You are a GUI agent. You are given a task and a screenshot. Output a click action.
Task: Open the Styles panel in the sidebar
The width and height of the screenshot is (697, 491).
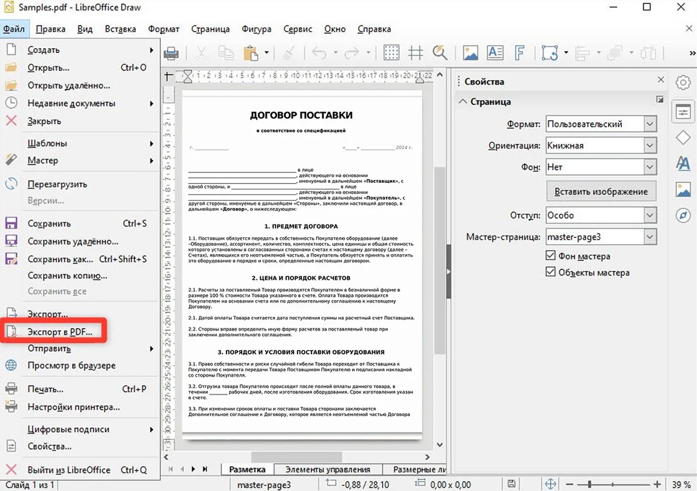coord(683,164)
